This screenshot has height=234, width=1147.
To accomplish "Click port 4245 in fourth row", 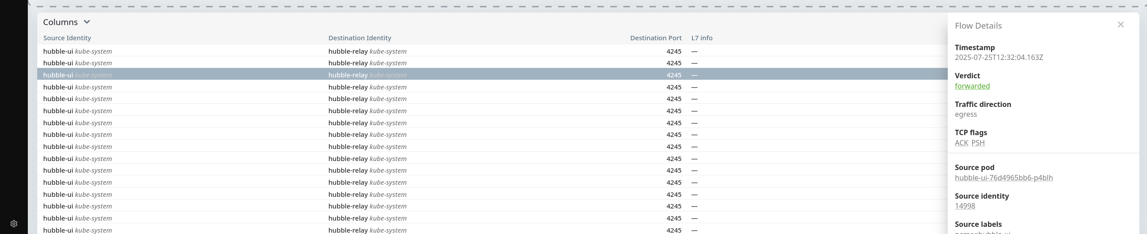I will point(674,87).
